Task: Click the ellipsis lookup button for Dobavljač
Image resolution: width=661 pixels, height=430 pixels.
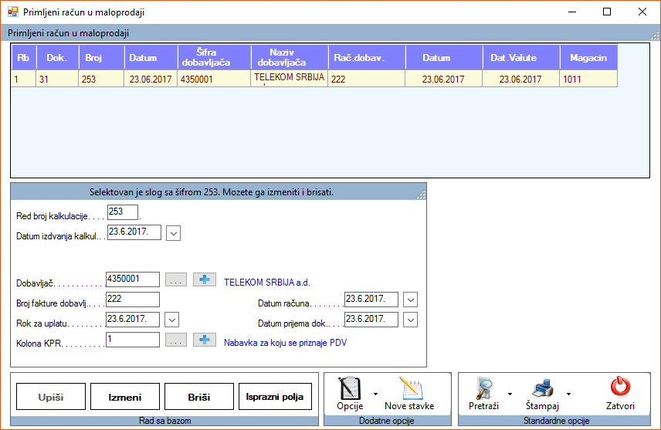Action: (x=176, y=280)
